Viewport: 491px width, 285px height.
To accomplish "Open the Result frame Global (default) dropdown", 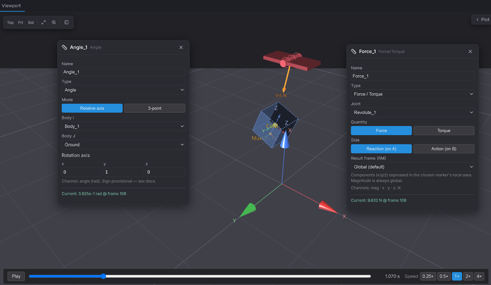I will [x=412, y=167].
